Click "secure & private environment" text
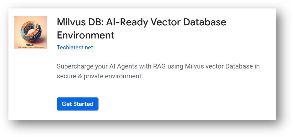 coord(99,76)
